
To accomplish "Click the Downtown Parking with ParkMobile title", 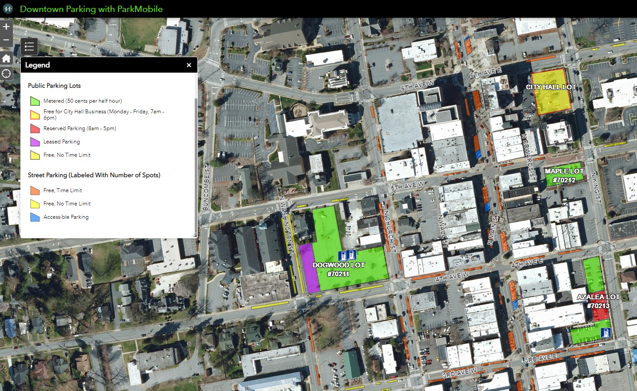I will pos(92,8).
